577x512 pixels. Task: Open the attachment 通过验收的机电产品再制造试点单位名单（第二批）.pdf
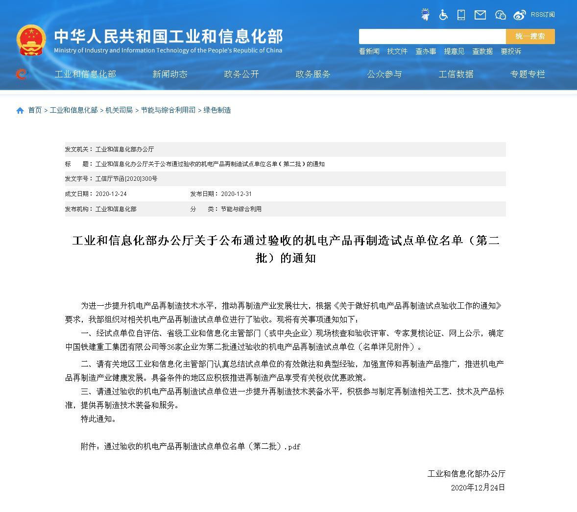tap(202, 446)
